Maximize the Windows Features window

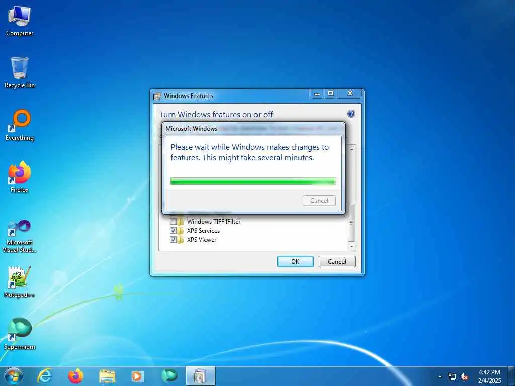331,94
